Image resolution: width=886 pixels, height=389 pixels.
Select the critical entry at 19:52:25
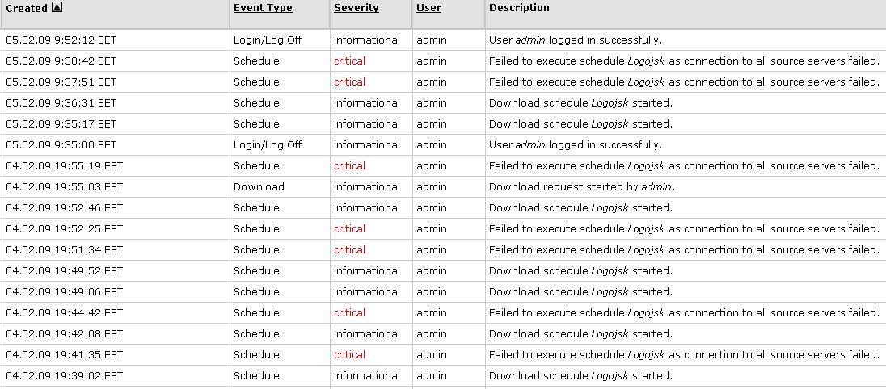[x=349, y=228]
